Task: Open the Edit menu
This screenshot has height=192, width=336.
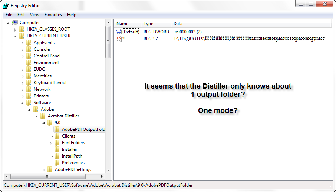Action: [21, 15]
